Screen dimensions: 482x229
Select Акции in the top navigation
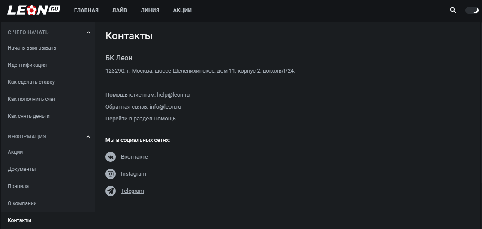click(x=182, y=10)
